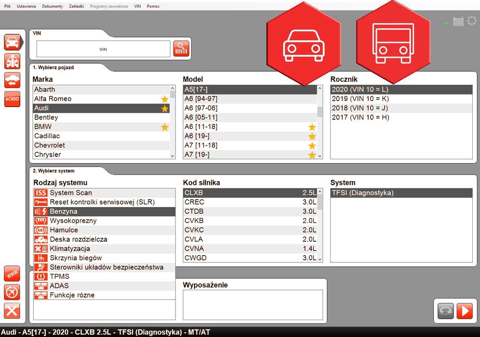Click down arrow of Model list
The height and width of the screenshot is (337, 480).
coord(320,156)
